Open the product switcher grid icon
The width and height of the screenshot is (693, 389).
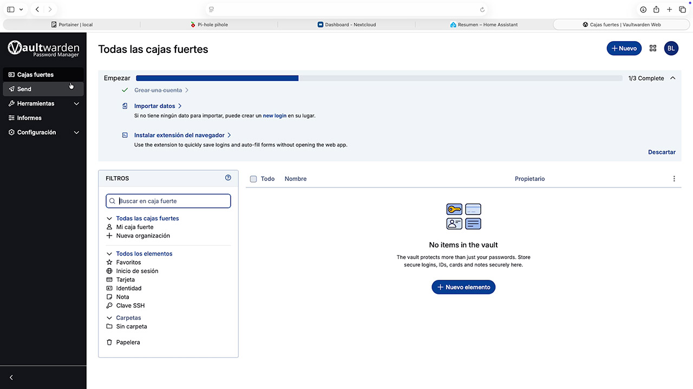(653, 48)
